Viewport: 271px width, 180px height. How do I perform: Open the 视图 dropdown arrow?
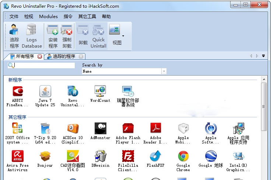(123, 36)
